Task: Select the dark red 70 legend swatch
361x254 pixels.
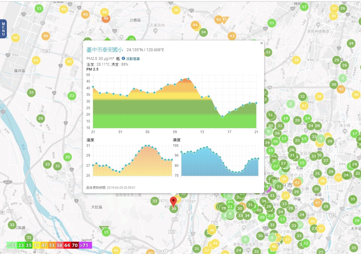Action: [75, 245]
